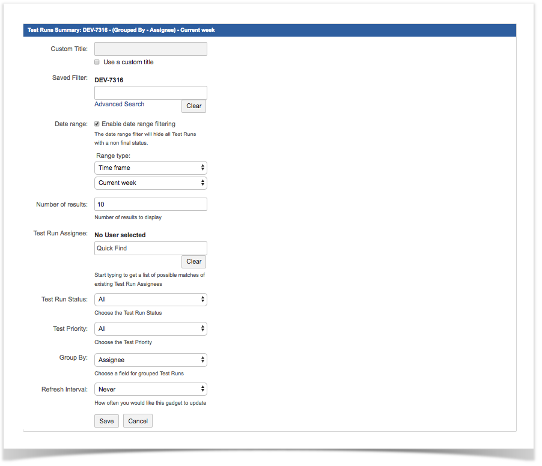Clear the saved filter DEV-7316
Screen dimensions: 542x466
click(x=193, y=106)
